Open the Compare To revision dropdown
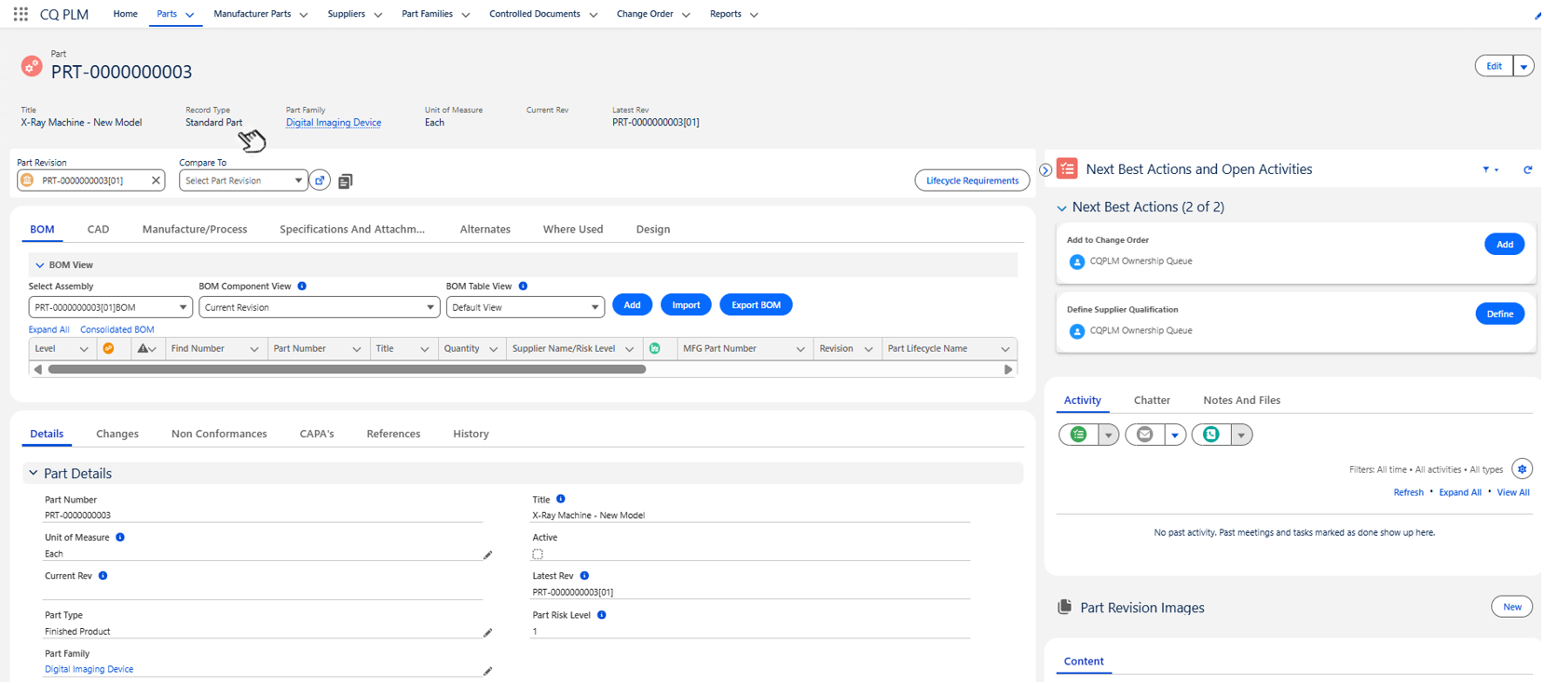 tap(243, 181)
